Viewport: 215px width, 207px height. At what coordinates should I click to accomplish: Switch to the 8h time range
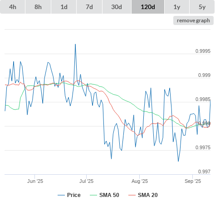(x=38, y=7)
